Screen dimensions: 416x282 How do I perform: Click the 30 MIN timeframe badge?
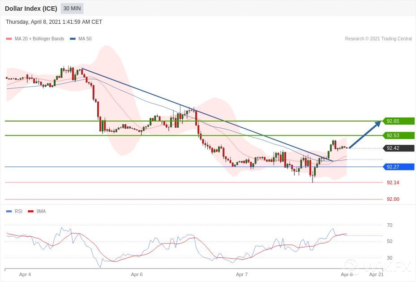point(72,9)
